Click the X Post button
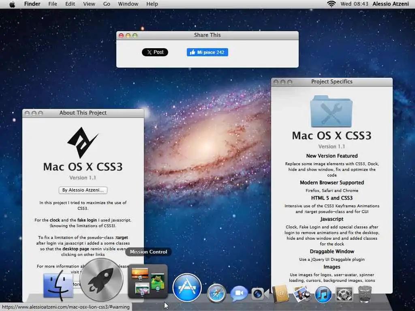Image resolution: width=415 pixels, height=311 pixels. [x=155, y=52]
